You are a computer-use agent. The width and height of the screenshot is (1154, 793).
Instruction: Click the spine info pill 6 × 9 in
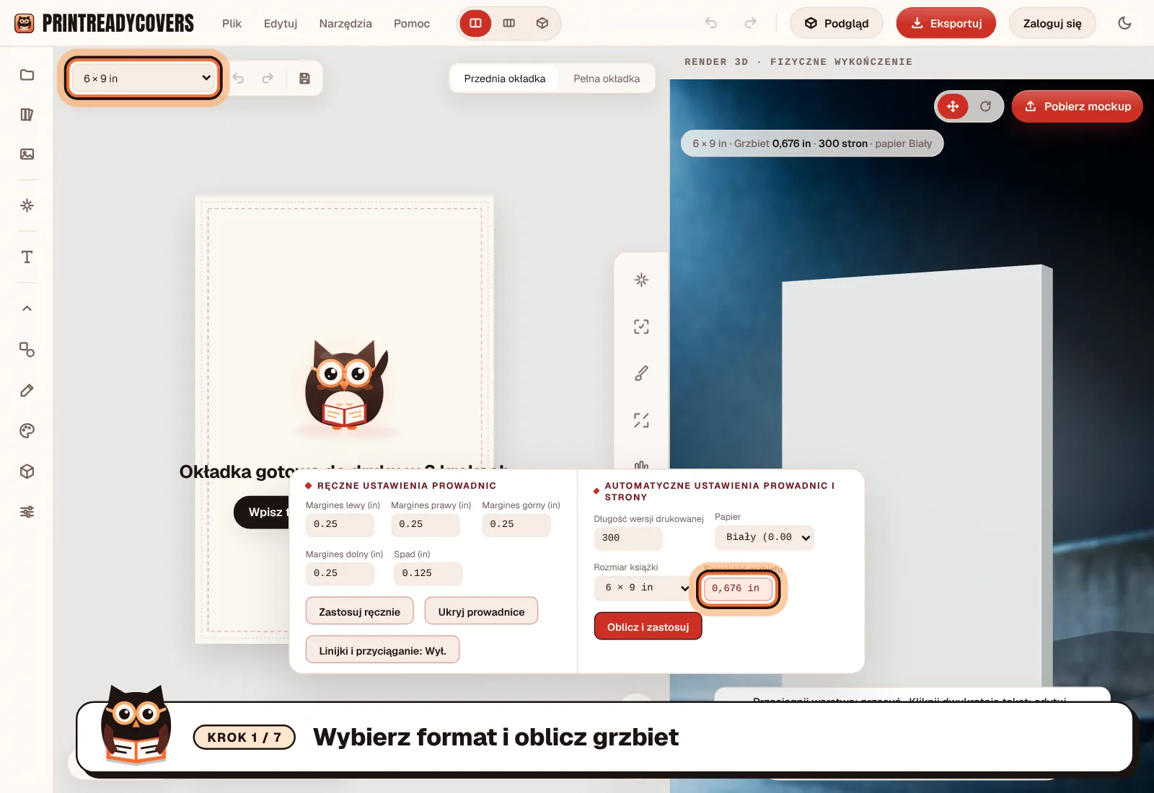(x=812, y=143)
